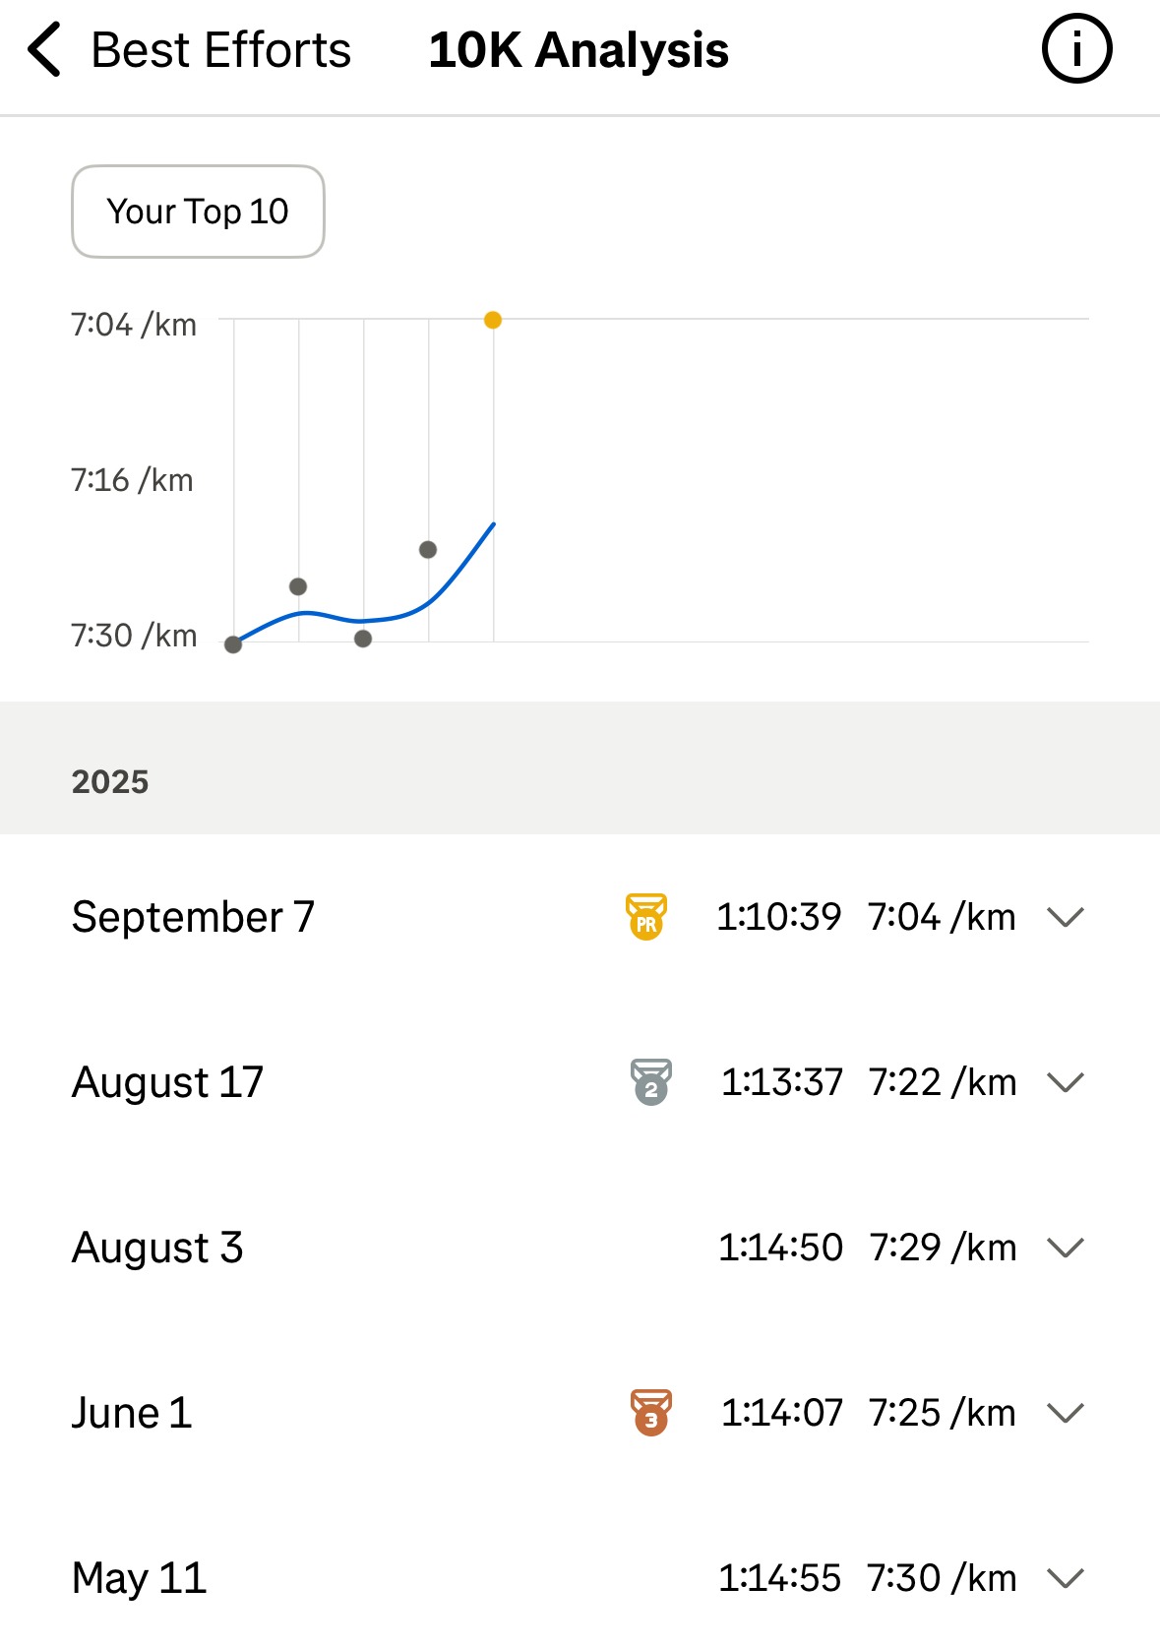Tap the back arrow icon
The width and height of the screenshot is (1160, 1647).
[x=44, y=50]
